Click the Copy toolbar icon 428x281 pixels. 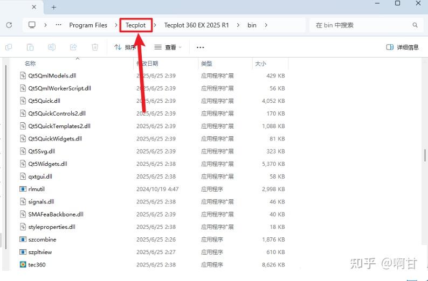tap(9, 47)
